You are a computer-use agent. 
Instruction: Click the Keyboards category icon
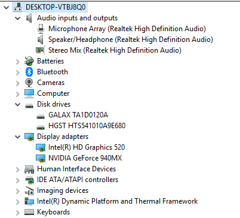[29, 213]
